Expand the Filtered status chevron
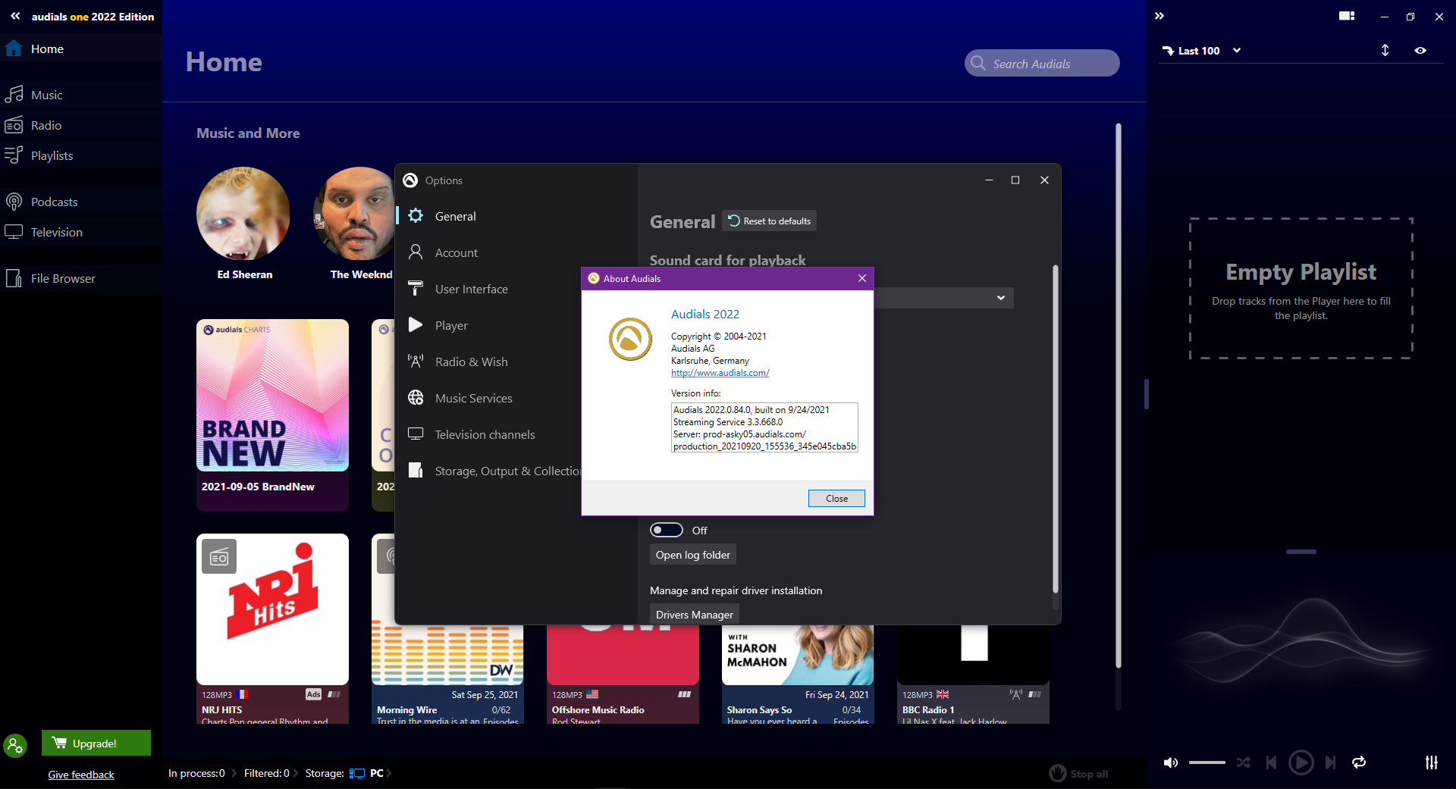 296,773
